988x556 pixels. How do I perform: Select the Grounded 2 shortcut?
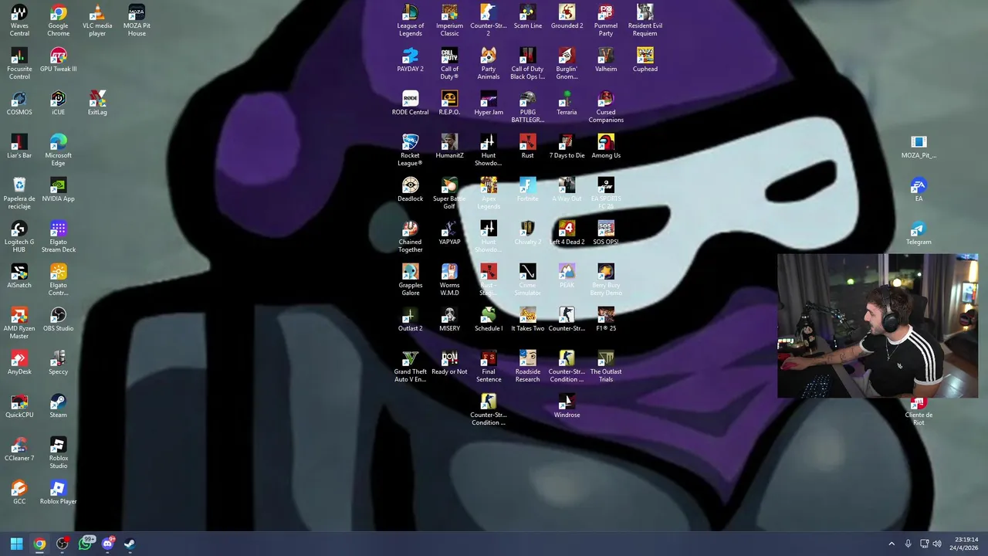pos(567,17)
